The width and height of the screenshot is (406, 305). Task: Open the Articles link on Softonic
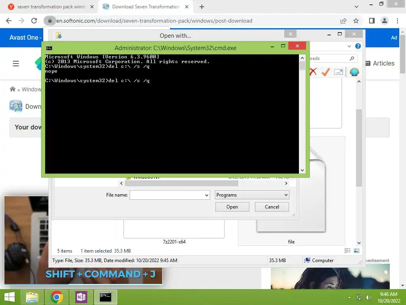(x=380, y=63)
